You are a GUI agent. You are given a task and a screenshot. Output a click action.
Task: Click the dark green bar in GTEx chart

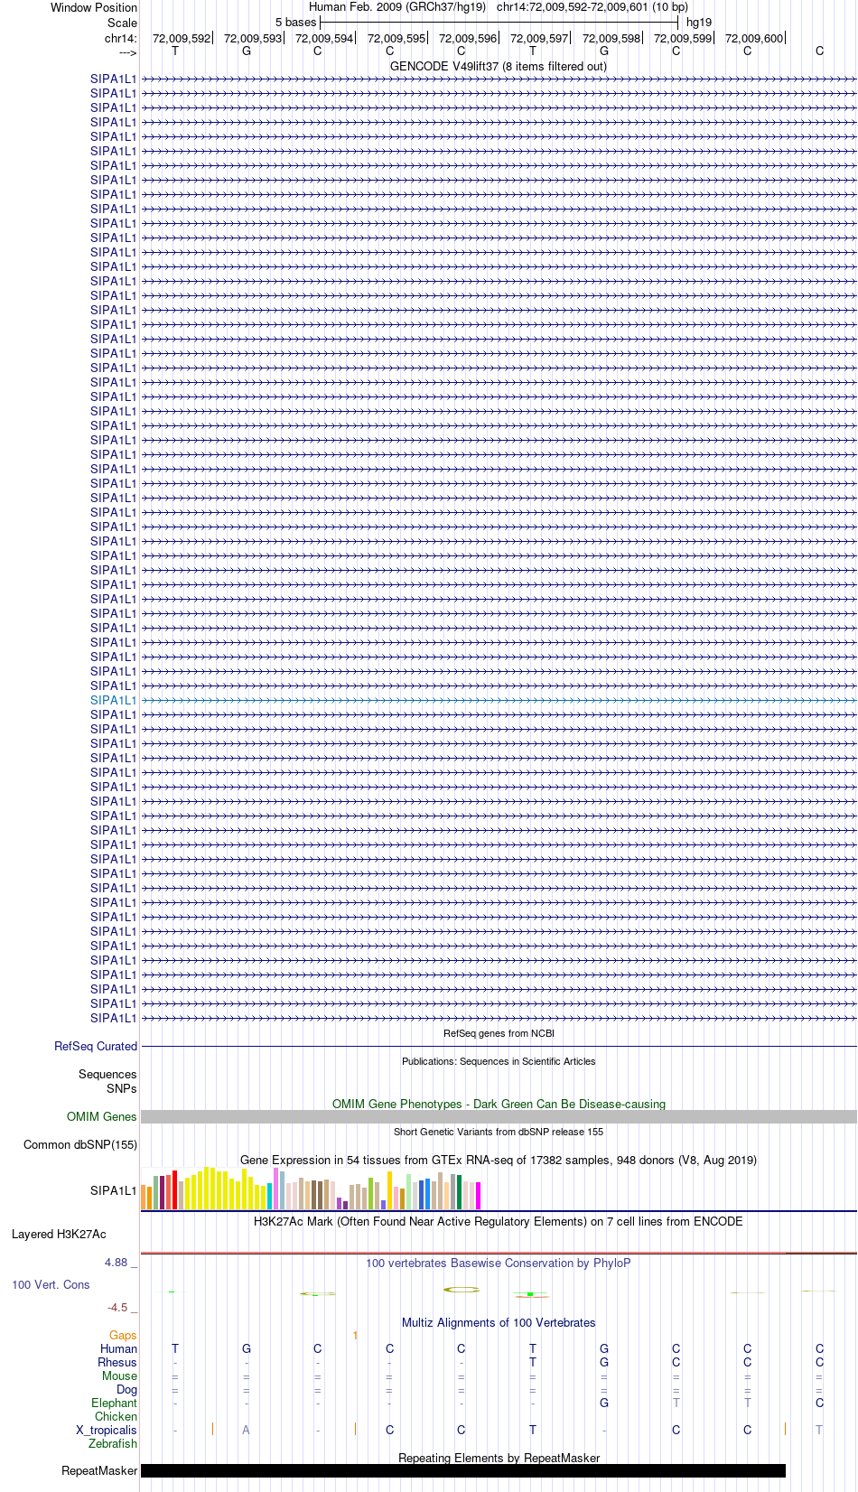(460, 1192)
